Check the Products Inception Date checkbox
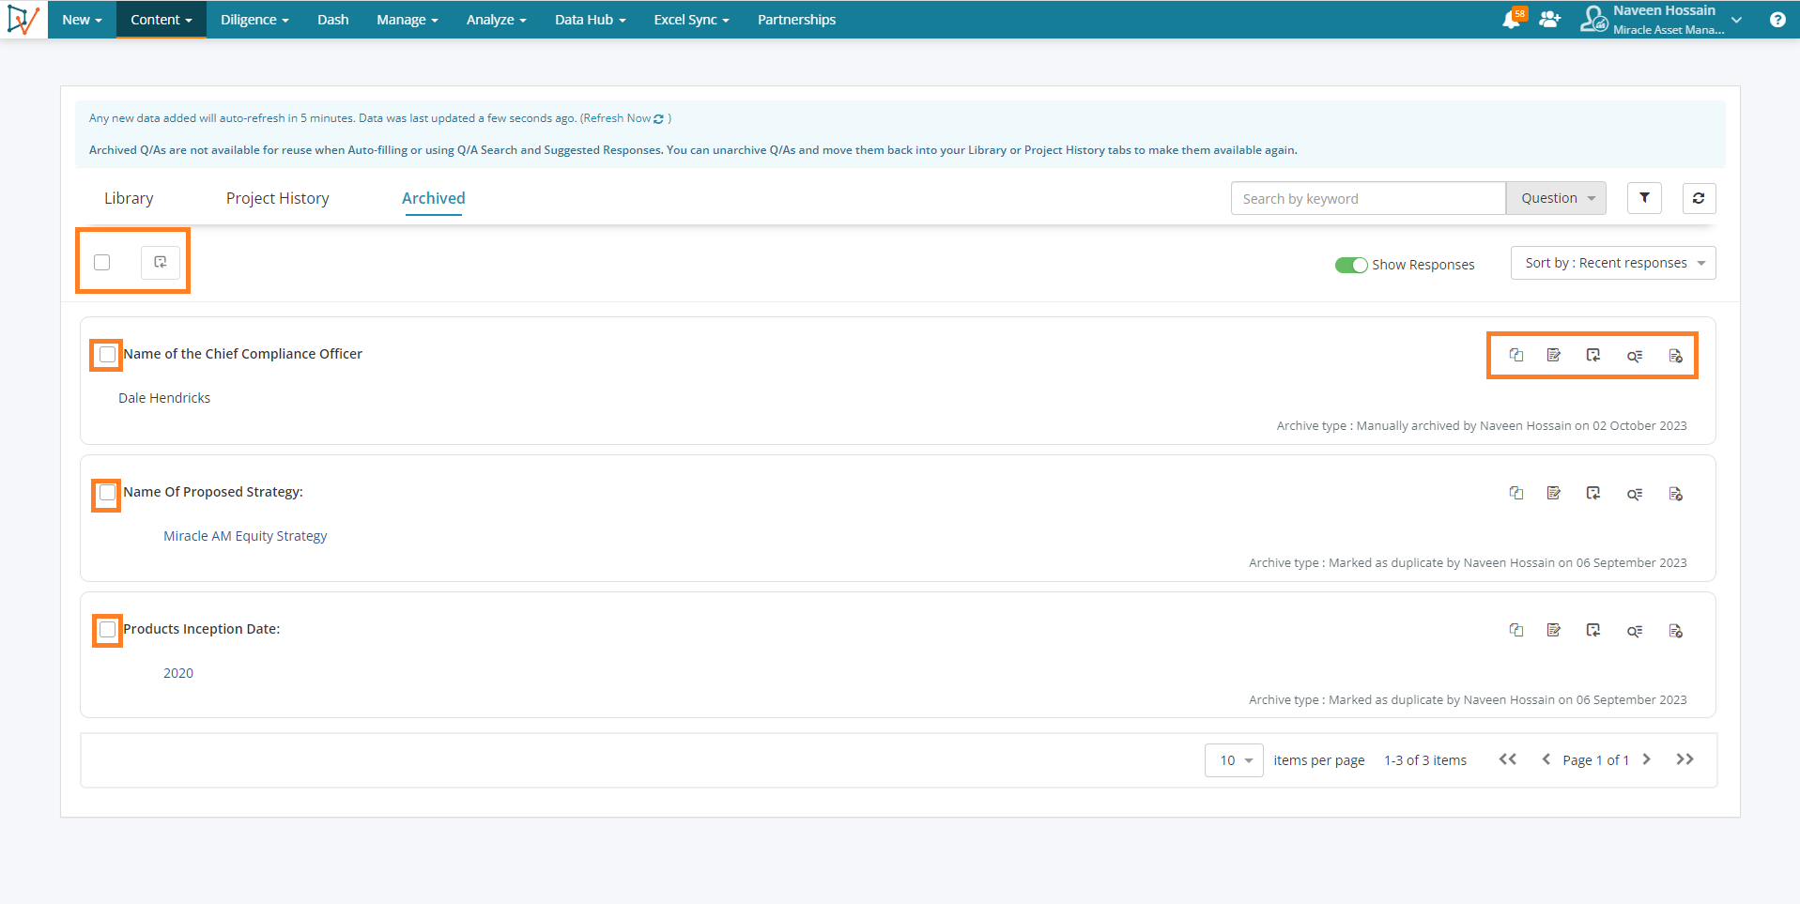 [x=108, y=629]
